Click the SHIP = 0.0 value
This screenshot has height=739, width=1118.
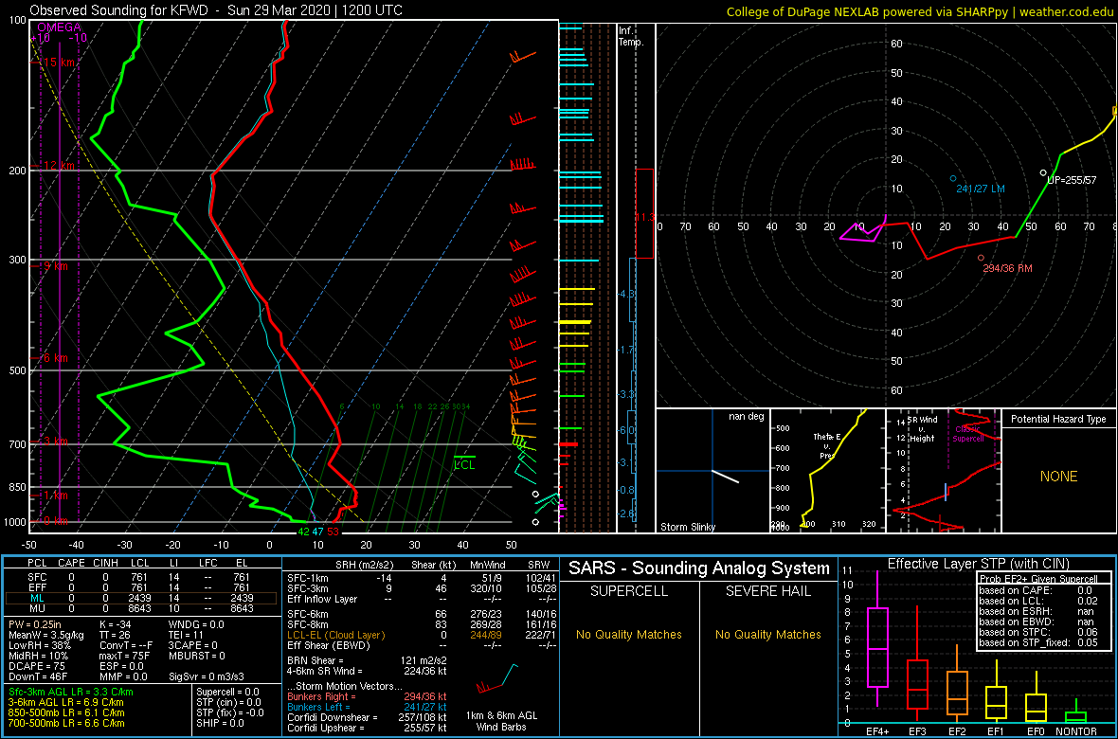[x=220, y=724]
